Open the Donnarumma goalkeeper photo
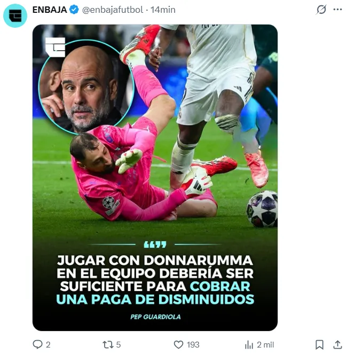Image resolution: width=347 pixels, height=355 pixels. (155, 178)
